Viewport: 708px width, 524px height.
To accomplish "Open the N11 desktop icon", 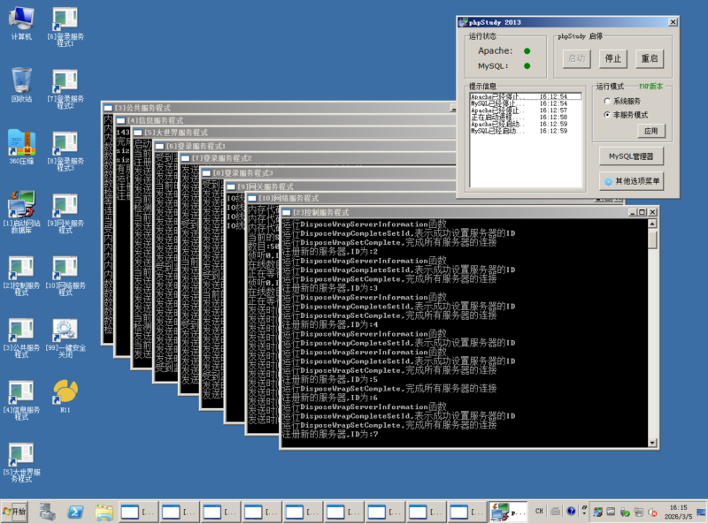I will (65, 391).
